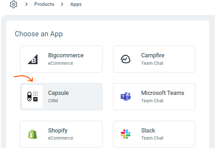The image size is (215, 149).
Task: Click the Bigcommerce logo icon
Action: (x=32, y=59)
